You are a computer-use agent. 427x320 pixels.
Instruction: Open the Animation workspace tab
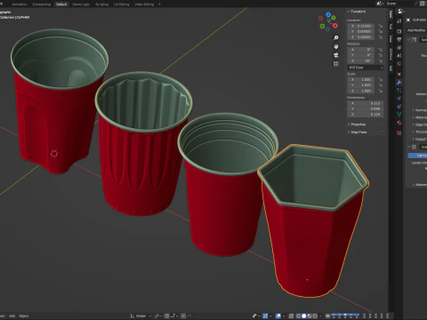pyautogui.click(x=20, y=4)
